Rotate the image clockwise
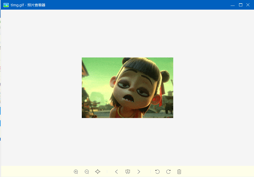Image resolution: width=254 pixels, height=177 pixels. (x=168, y=172)
